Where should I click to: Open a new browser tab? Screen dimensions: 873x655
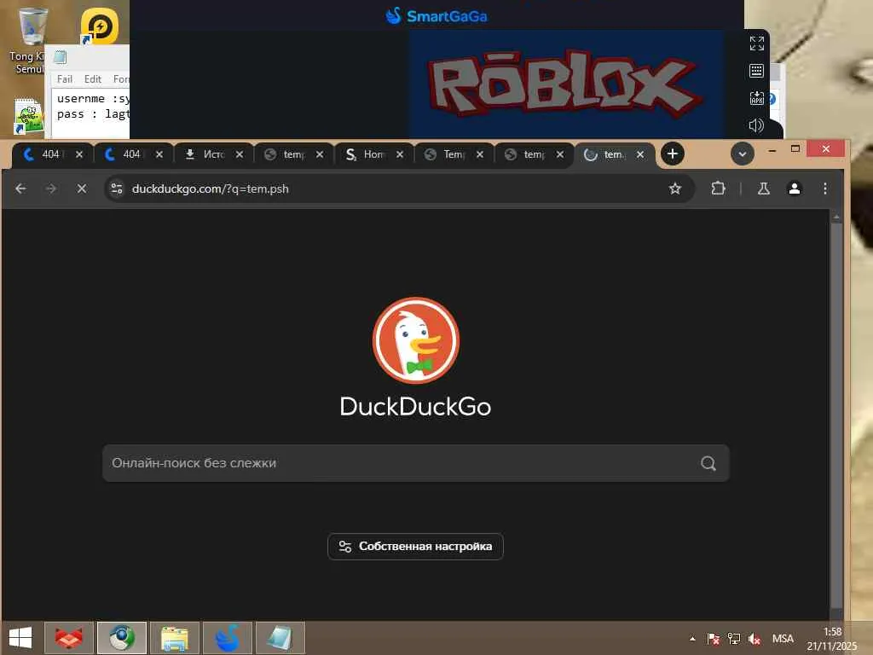click(x=672, y=154)
